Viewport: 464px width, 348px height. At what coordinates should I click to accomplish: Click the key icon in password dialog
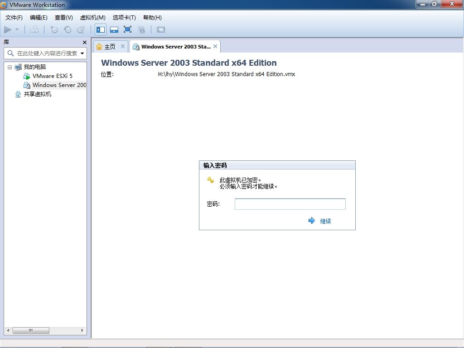[x=210, y=180]
